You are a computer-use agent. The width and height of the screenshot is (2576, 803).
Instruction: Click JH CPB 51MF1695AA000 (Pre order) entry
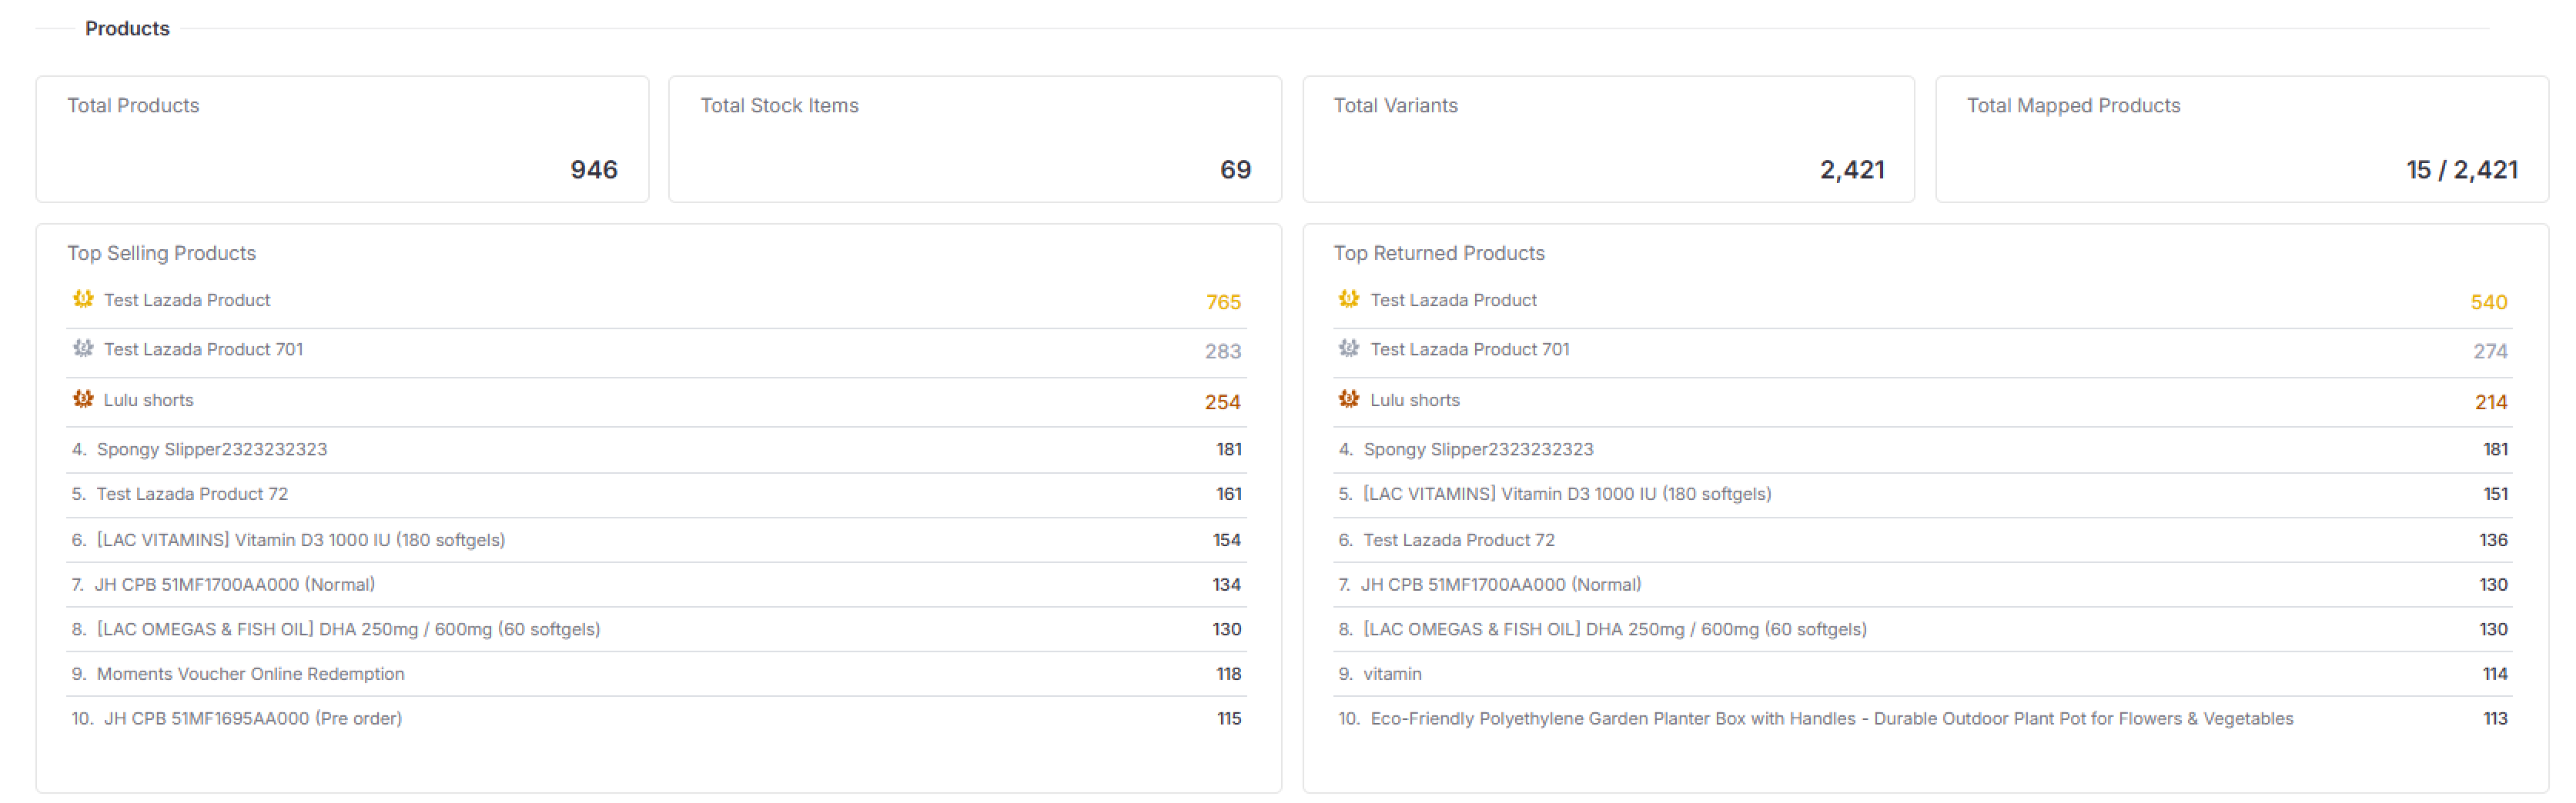(250, 718)
